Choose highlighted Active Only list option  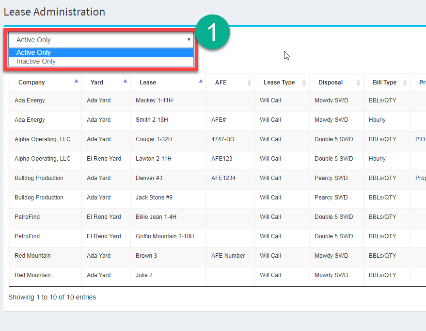click(101, 52)
